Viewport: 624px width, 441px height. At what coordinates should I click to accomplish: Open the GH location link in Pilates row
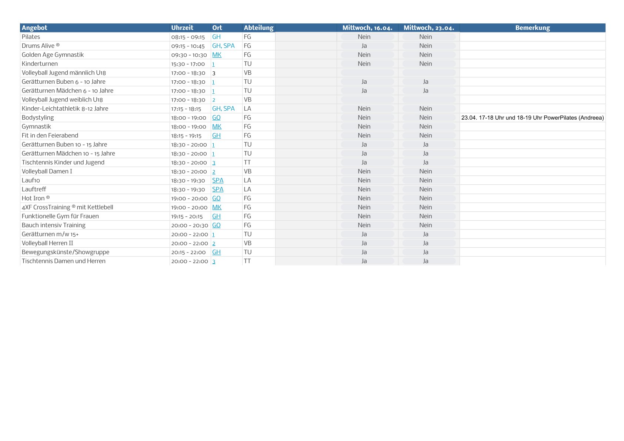[216, 37]
